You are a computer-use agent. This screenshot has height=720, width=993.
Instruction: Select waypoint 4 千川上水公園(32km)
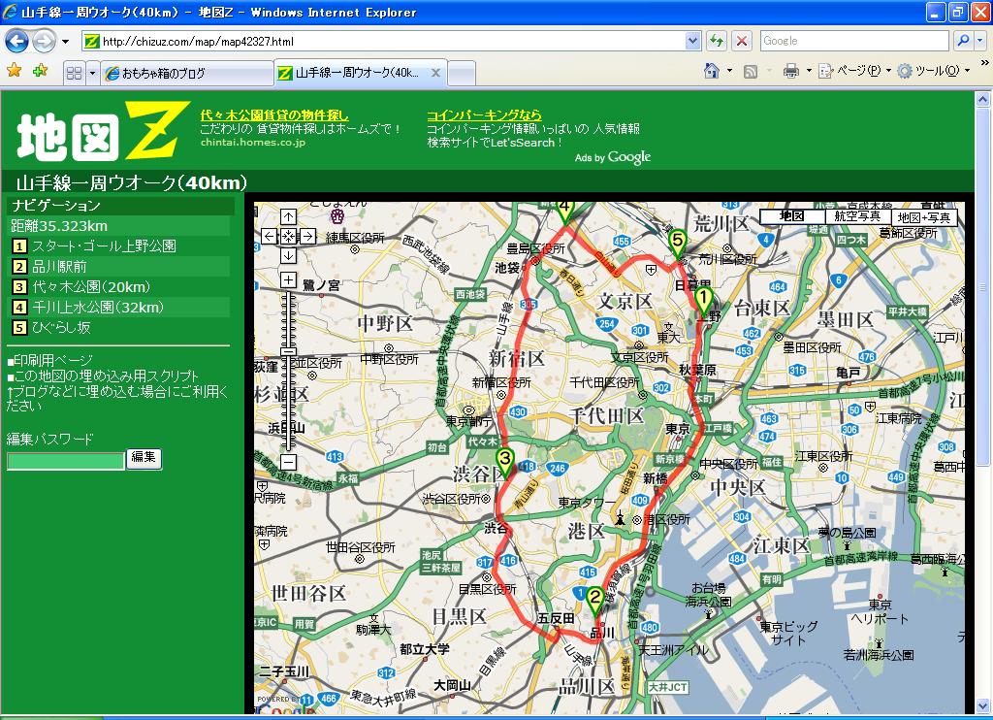click(x=98, y=308)
